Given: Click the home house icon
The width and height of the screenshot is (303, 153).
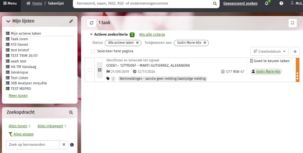Looking at the screenshot, I should click(29, 3).
